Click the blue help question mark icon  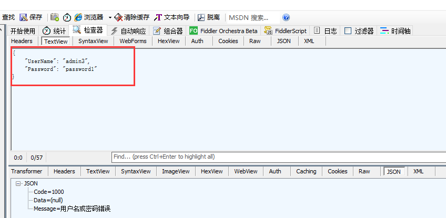286,17
